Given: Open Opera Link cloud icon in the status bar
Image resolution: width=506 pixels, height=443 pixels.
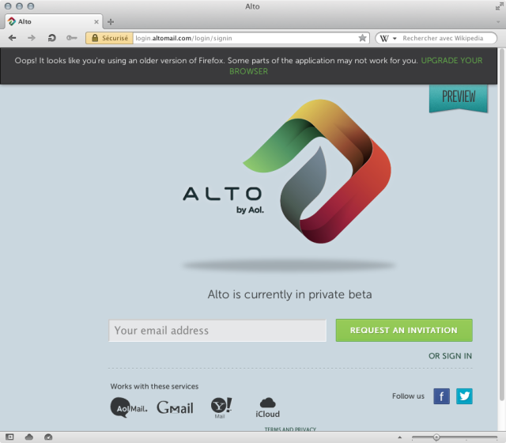Looking at the screenshot, I should point(29,437).
